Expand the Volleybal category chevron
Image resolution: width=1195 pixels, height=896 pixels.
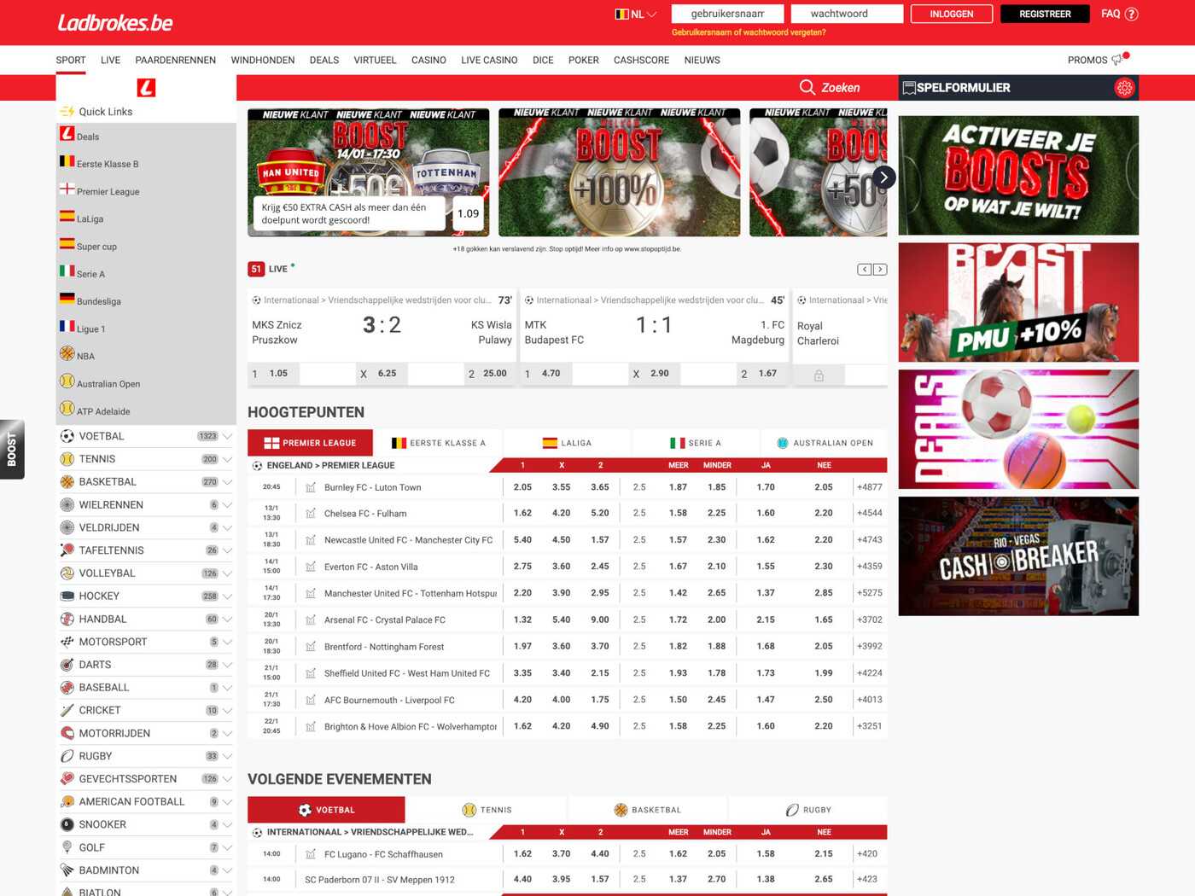pos(227,573)
